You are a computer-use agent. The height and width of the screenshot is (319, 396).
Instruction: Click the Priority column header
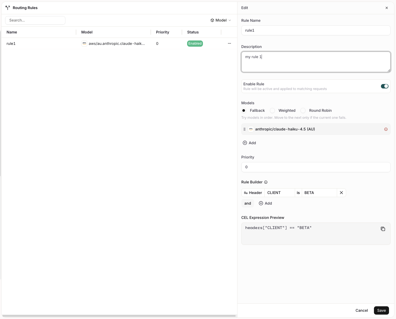pyautogui.click(x=162, y=32)
